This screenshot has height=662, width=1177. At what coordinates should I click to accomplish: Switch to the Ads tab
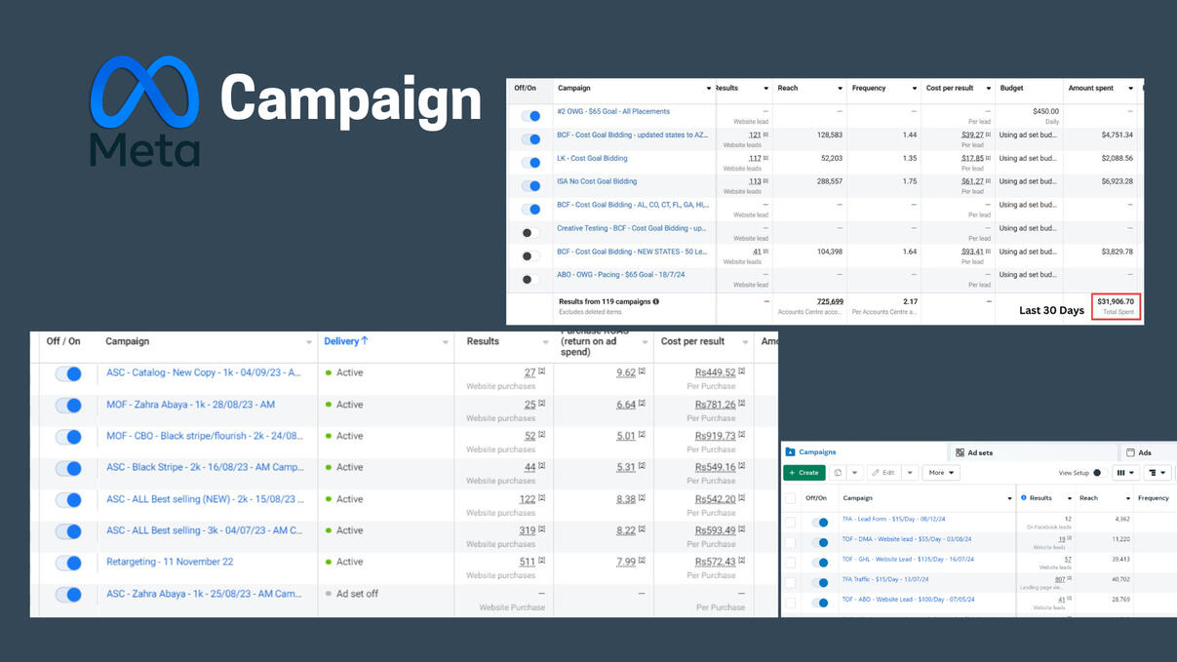(x=1139, y=452)
